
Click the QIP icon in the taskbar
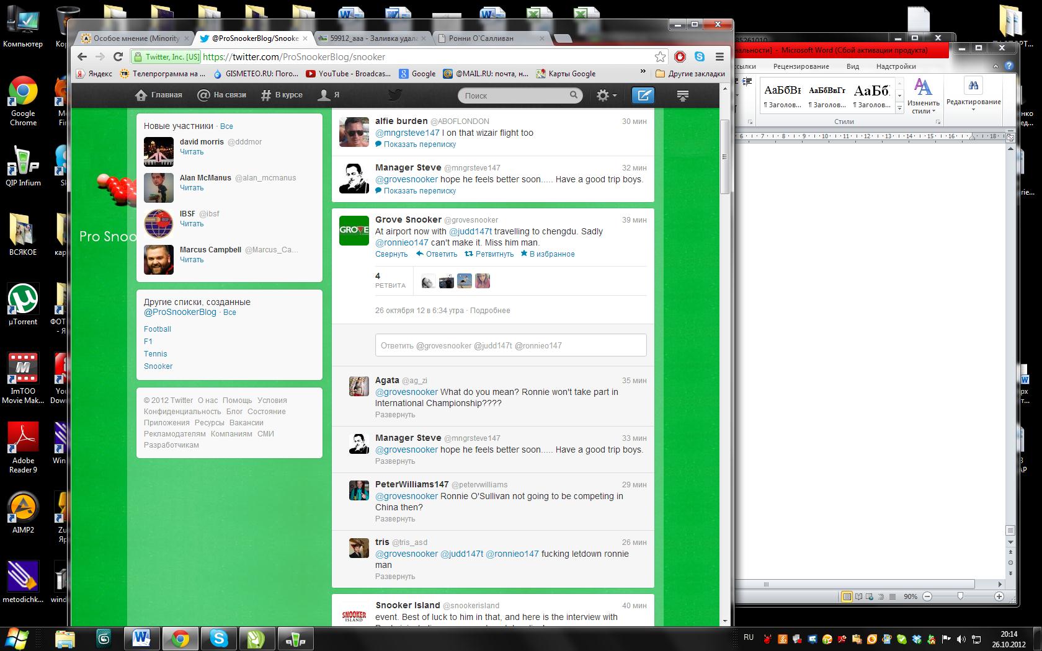296,638
